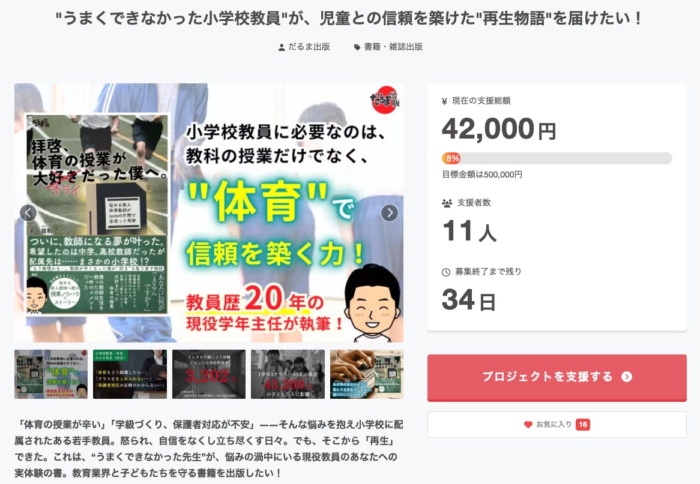Add project to お気に入り
The image size is (700, 484).
(557, 425)
